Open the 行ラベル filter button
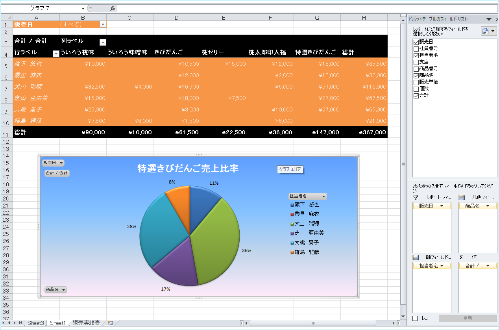 [56, 54]
